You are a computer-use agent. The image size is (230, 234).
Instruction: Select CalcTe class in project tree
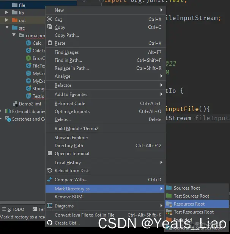tap(36, 50)
